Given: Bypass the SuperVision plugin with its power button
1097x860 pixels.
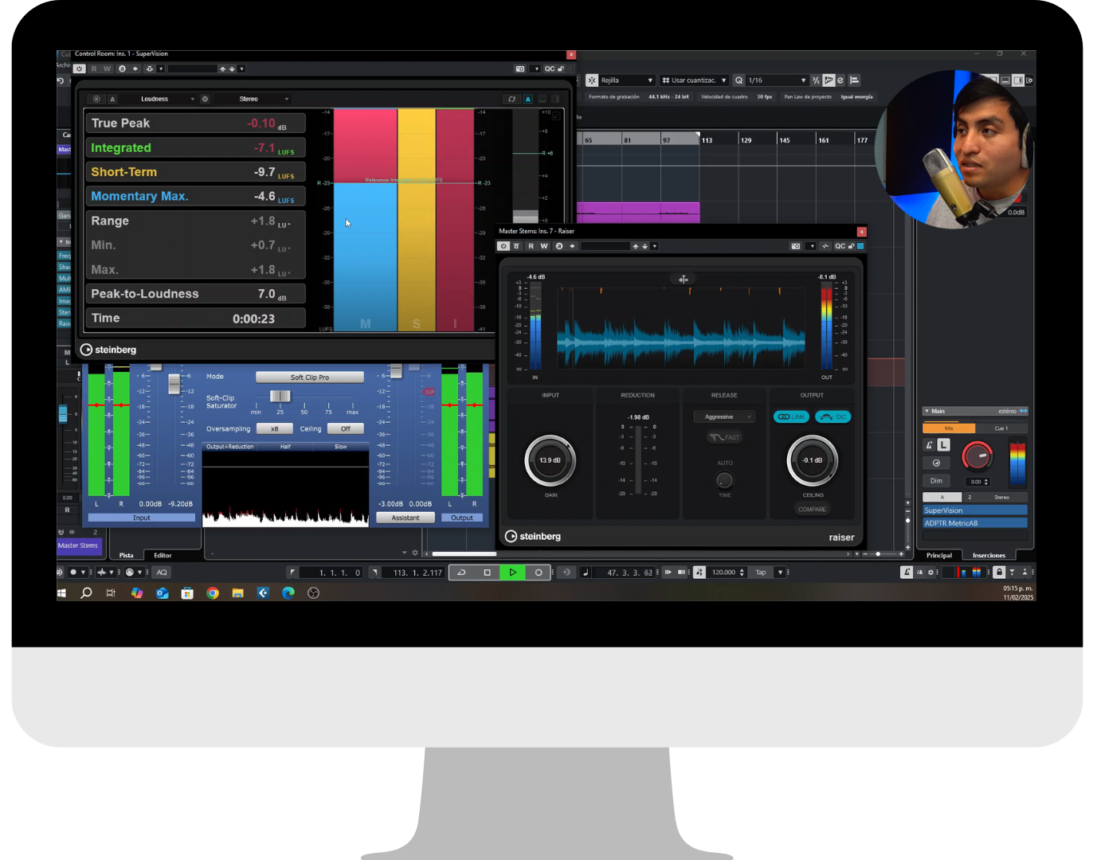Looking at the screenshot, I should click(80, 69).
